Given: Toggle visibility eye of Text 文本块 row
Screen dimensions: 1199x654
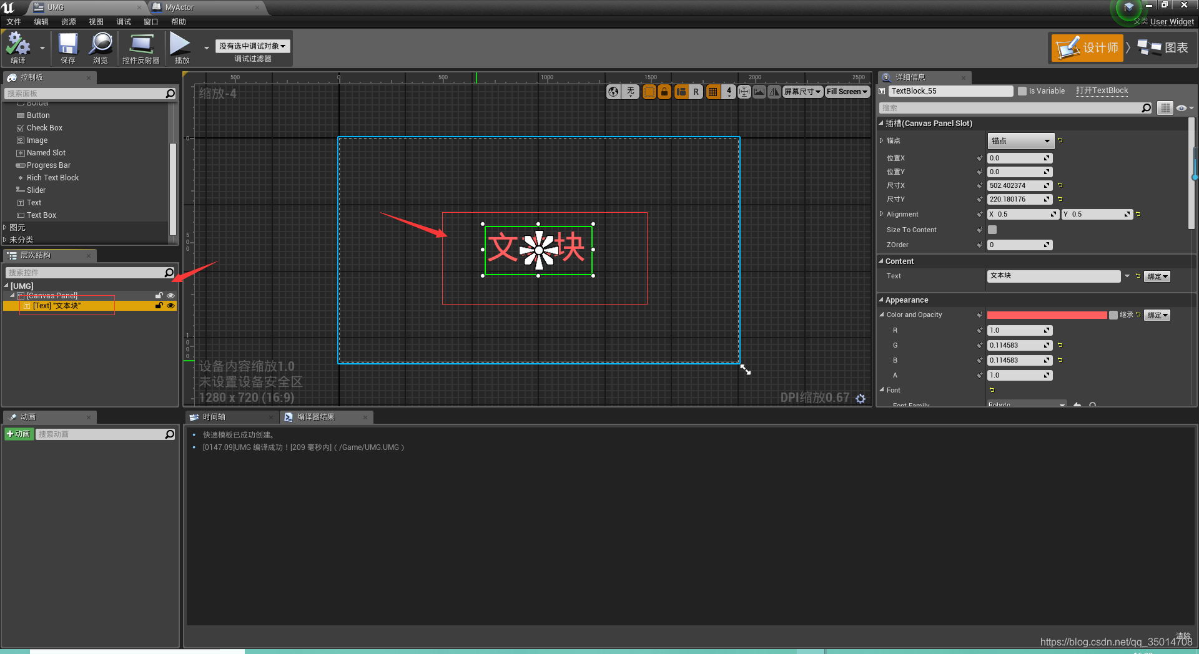Looking at the screenshot, I should [170, 306].
